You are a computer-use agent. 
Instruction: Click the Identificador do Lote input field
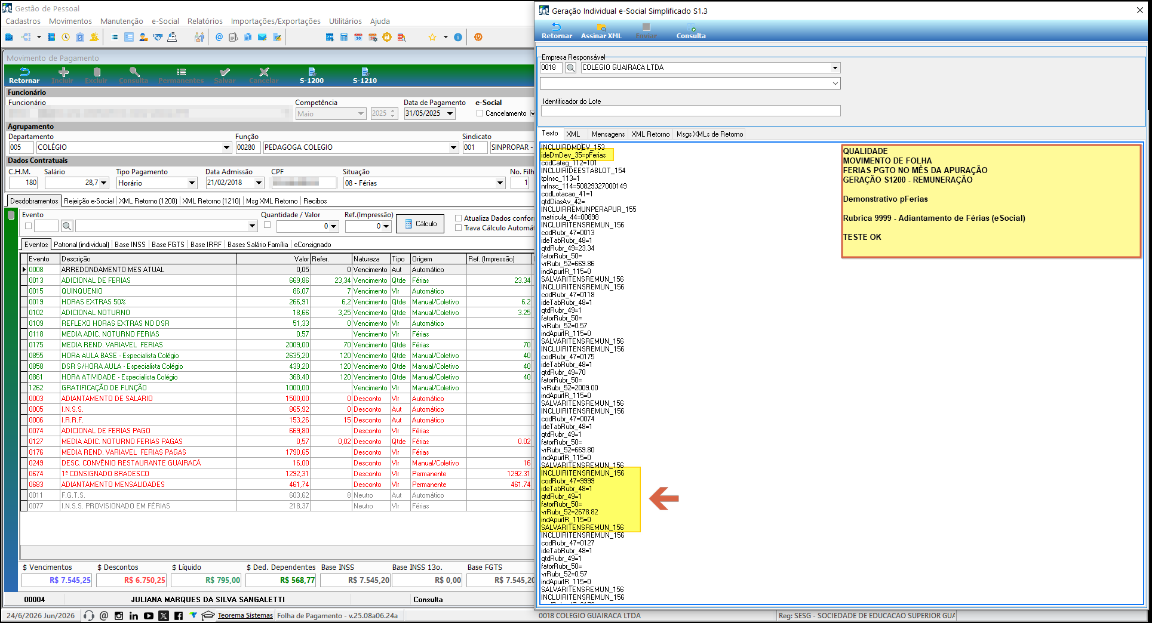click(690, 111)
